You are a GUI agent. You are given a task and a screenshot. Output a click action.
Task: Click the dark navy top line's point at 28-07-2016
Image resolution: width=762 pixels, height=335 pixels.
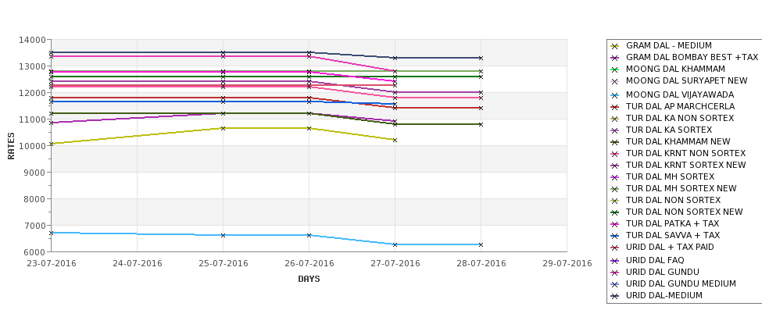(481, 58)
